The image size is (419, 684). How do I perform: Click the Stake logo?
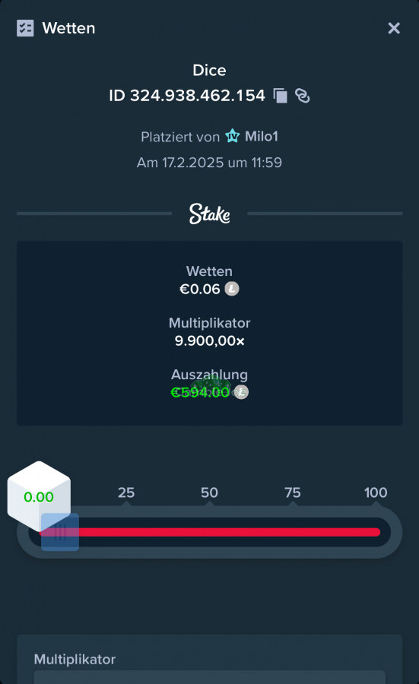coord(210,214)
